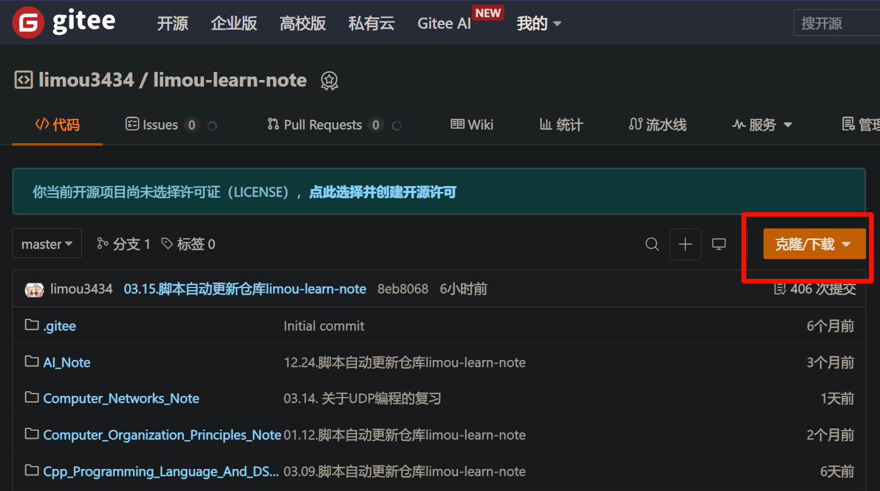
Task: Open the Computer_Networks_Note folder
Action: coord(121,398)
